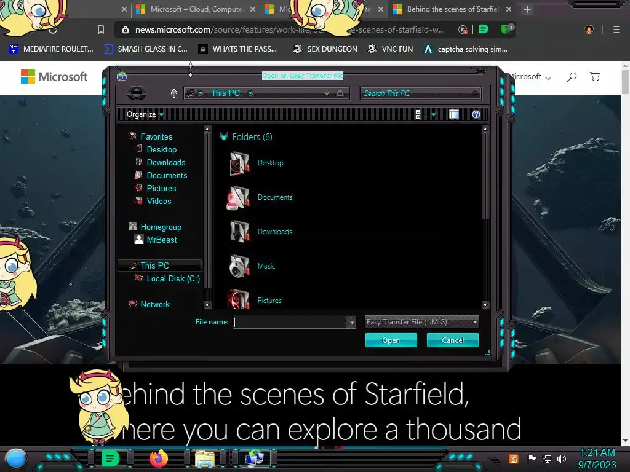Select Network in navigation pane
This screenshot has width=630, height=472.
click(x=154, y=304)
